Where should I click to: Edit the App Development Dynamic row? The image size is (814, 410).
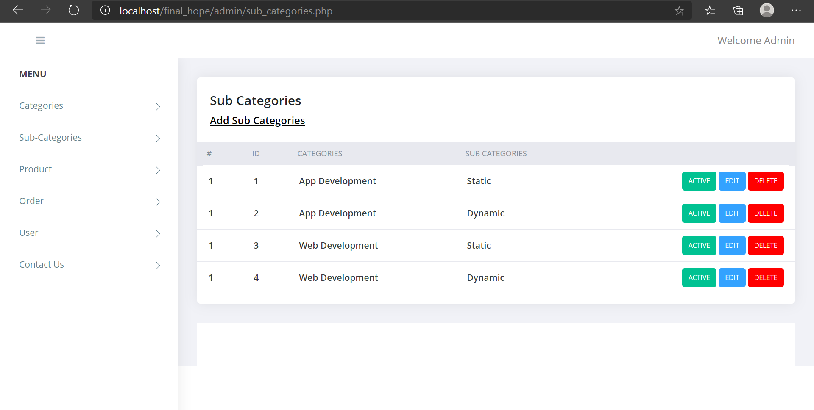pos(732,213)
